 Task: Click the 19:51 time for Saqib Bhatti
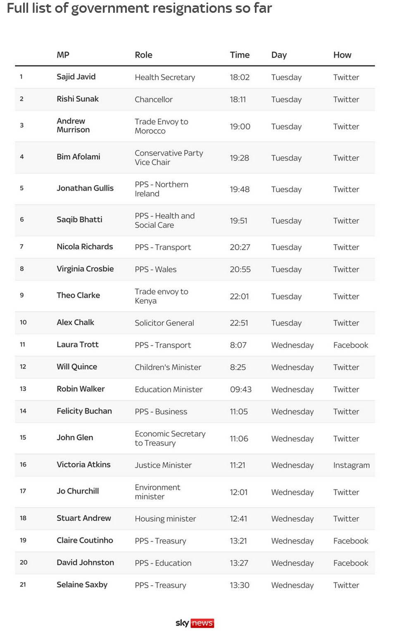pos(238,221)
